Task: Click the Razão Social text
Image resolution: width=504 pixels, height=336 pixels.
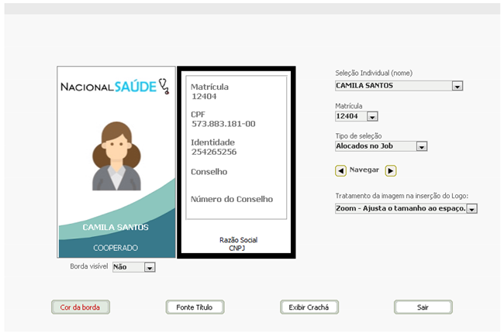Action: (x=238, y=240)
